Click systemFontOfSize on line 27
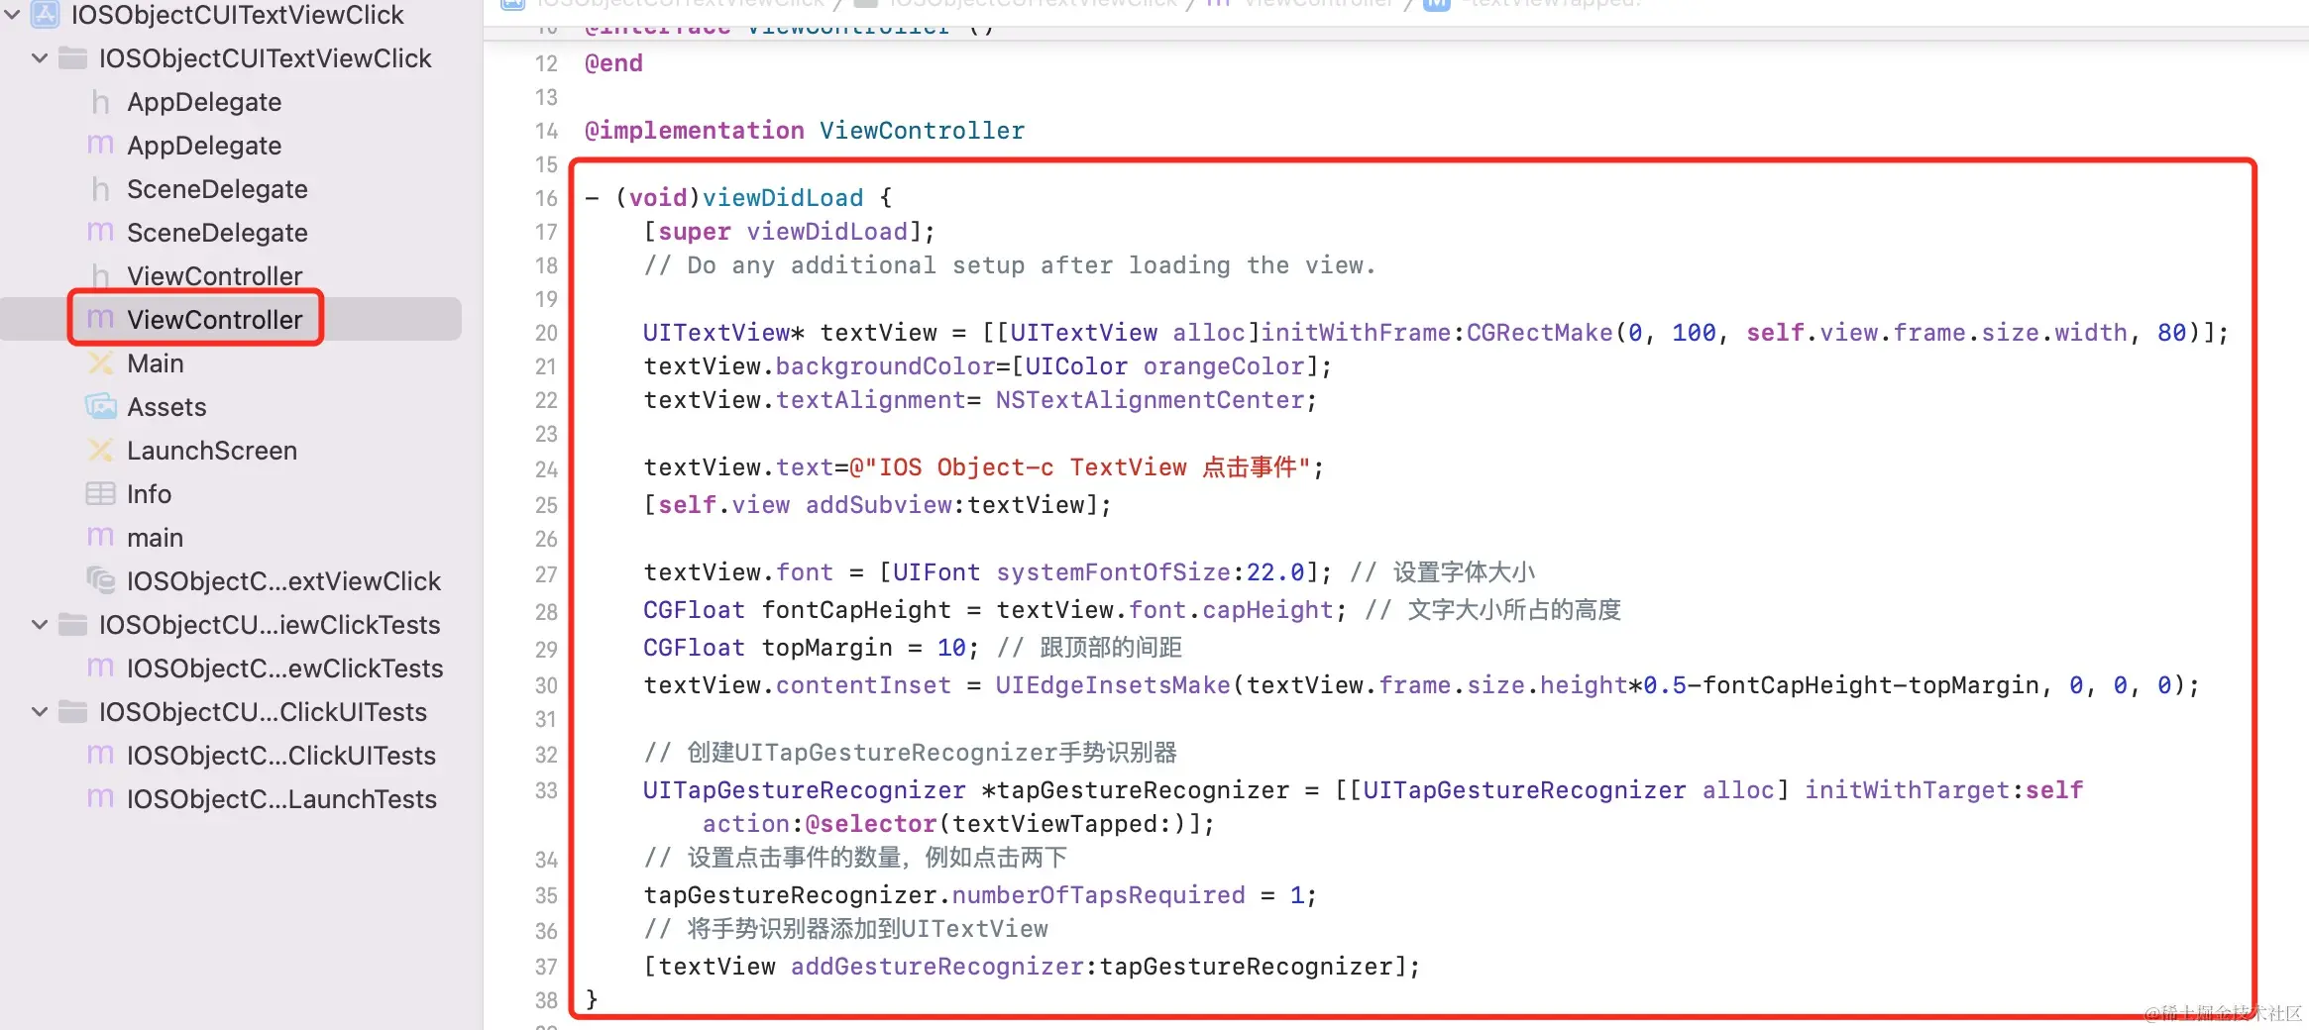The image size is (2309, 1030). pos(1113,572)
